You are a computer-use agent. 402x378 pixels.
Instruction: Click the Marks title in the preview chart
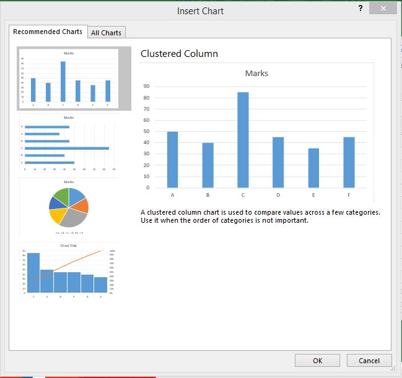pyautogui.click(x=256, y=73)
